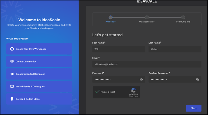Click the First Name field label
The width and height of the screenshot is (208, 115).
[99, 43]
